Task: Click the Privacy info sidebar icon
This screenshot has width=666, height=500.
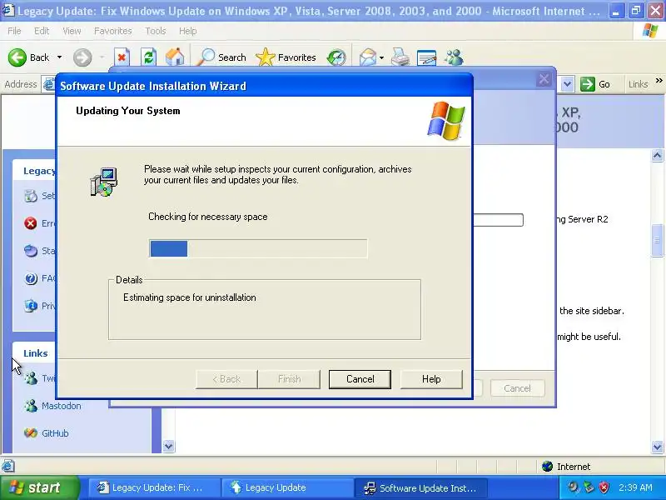Action: [x=31, y=306]
